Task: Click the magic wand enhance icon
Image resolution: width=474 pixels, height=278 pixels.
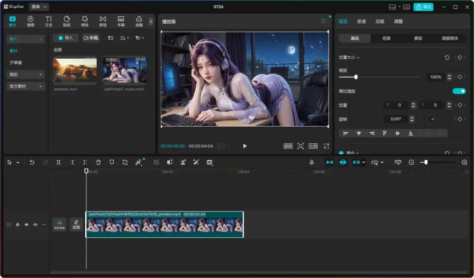Action: pos(196,162)
